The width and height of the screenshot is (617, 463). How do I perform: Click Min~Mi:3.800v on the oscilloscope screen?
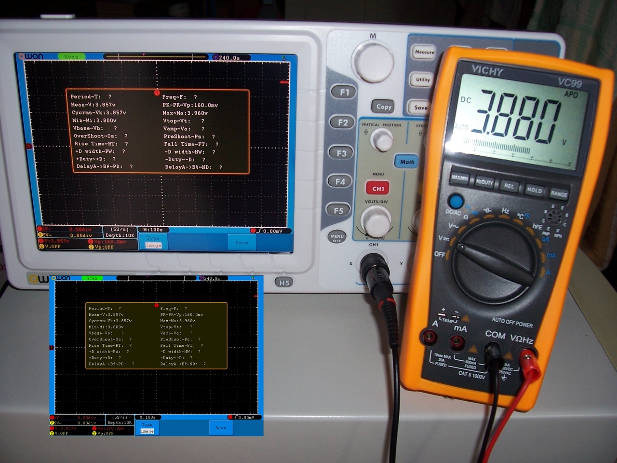click(x=94, y=120)
